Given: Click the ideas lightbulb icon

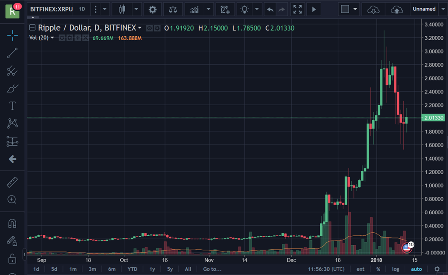Looking at the screenshot, I should (x=245, y=10).
